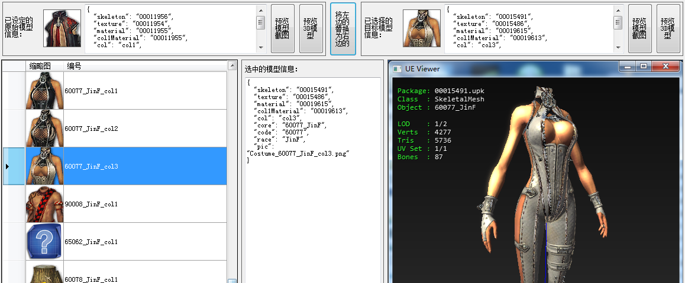685x283 pixels.
Task: Select row 90008_JinF_col1
Action: click(115, 204)
